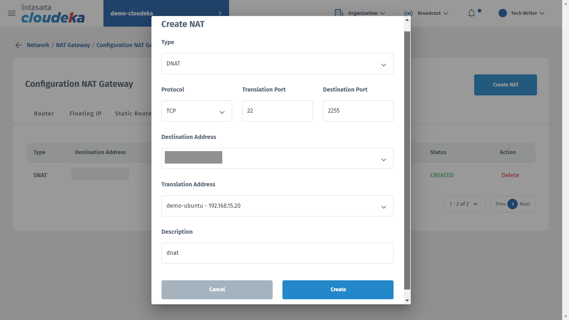Image resolution: width=569 pixels, height=320 pixels.
Task: Click the Cancel button
Action: coord(217,289)
